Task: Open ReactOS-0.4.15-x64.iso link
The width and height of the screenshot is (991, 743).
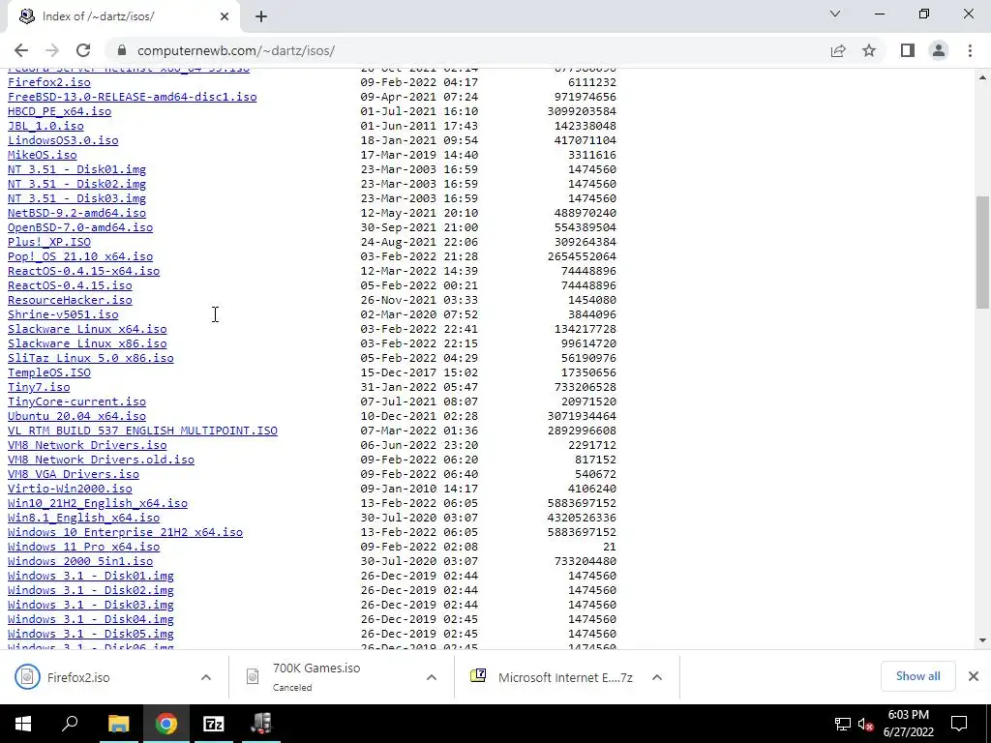Action: (83, 271)
